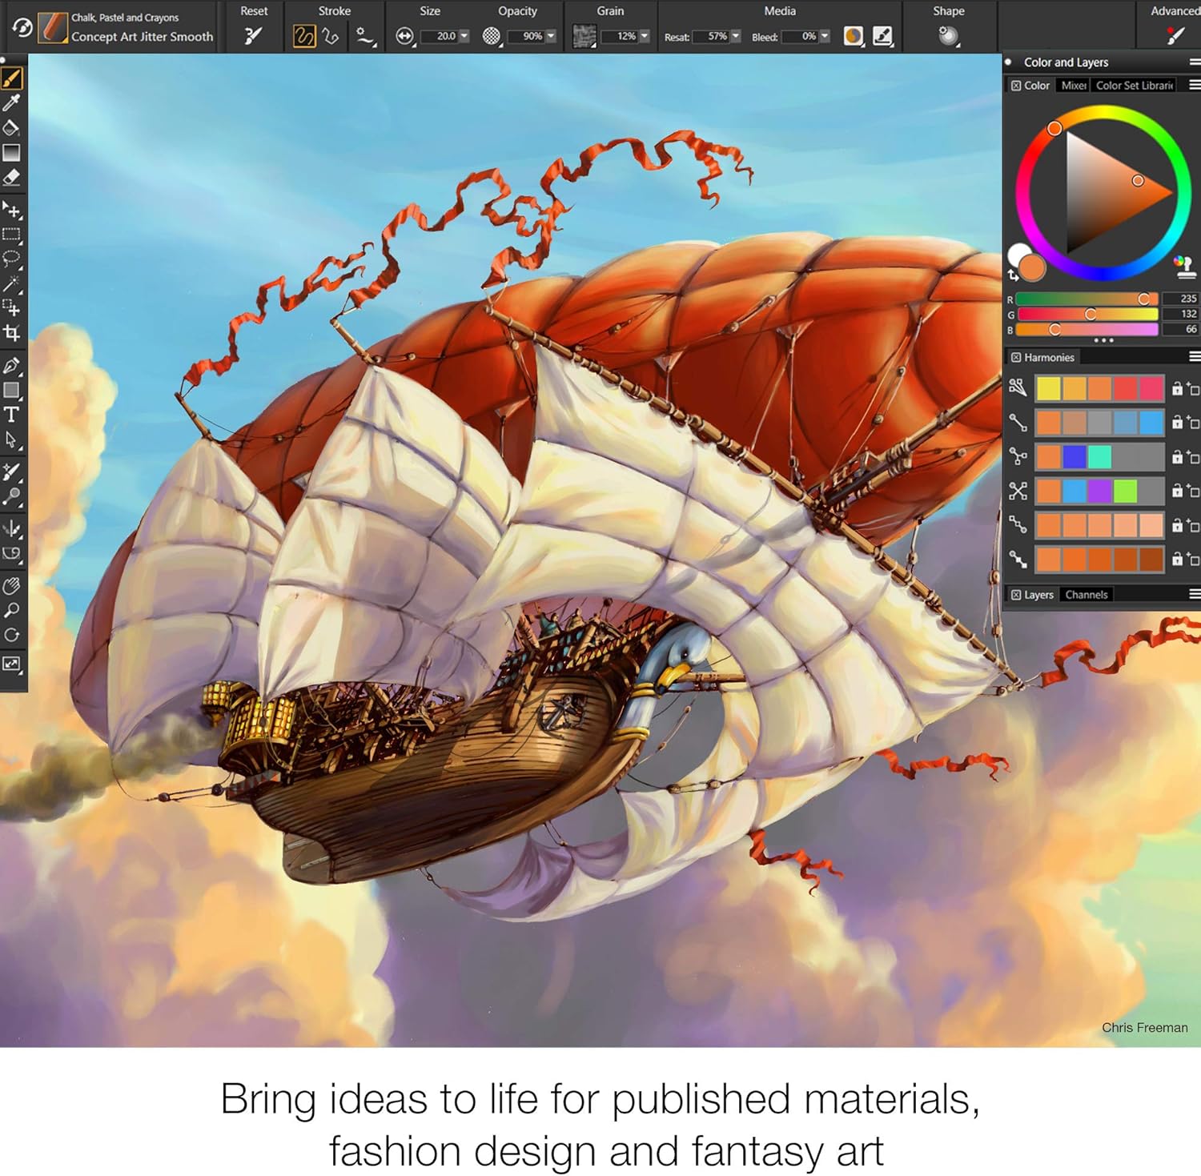This screenshot has height=1176, width=1201.
Task: Select the Grabber hand tool
Action: tap(12, 584)
